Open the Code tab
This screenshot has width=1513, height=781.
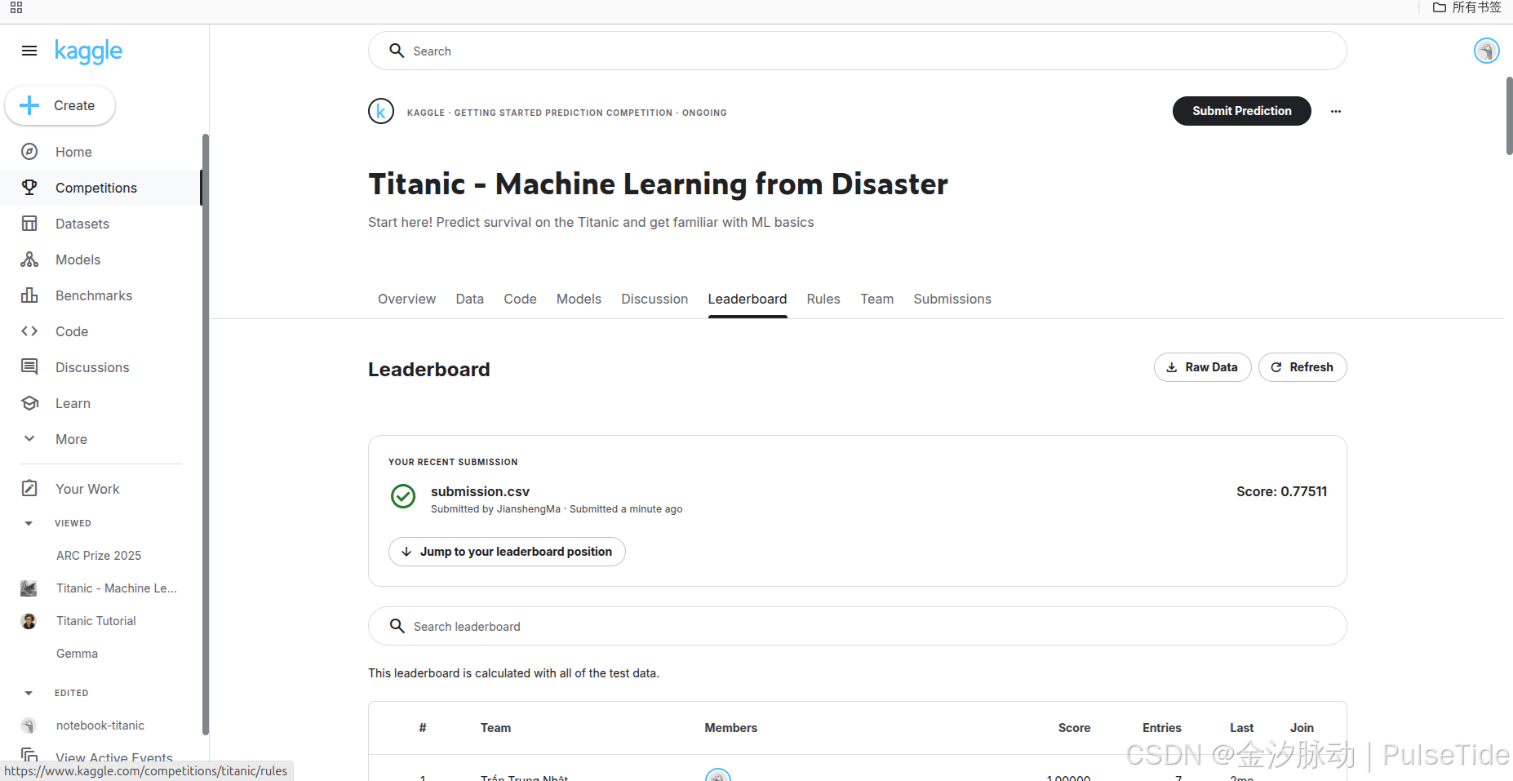pyautogui.click(x=520, y=299)
